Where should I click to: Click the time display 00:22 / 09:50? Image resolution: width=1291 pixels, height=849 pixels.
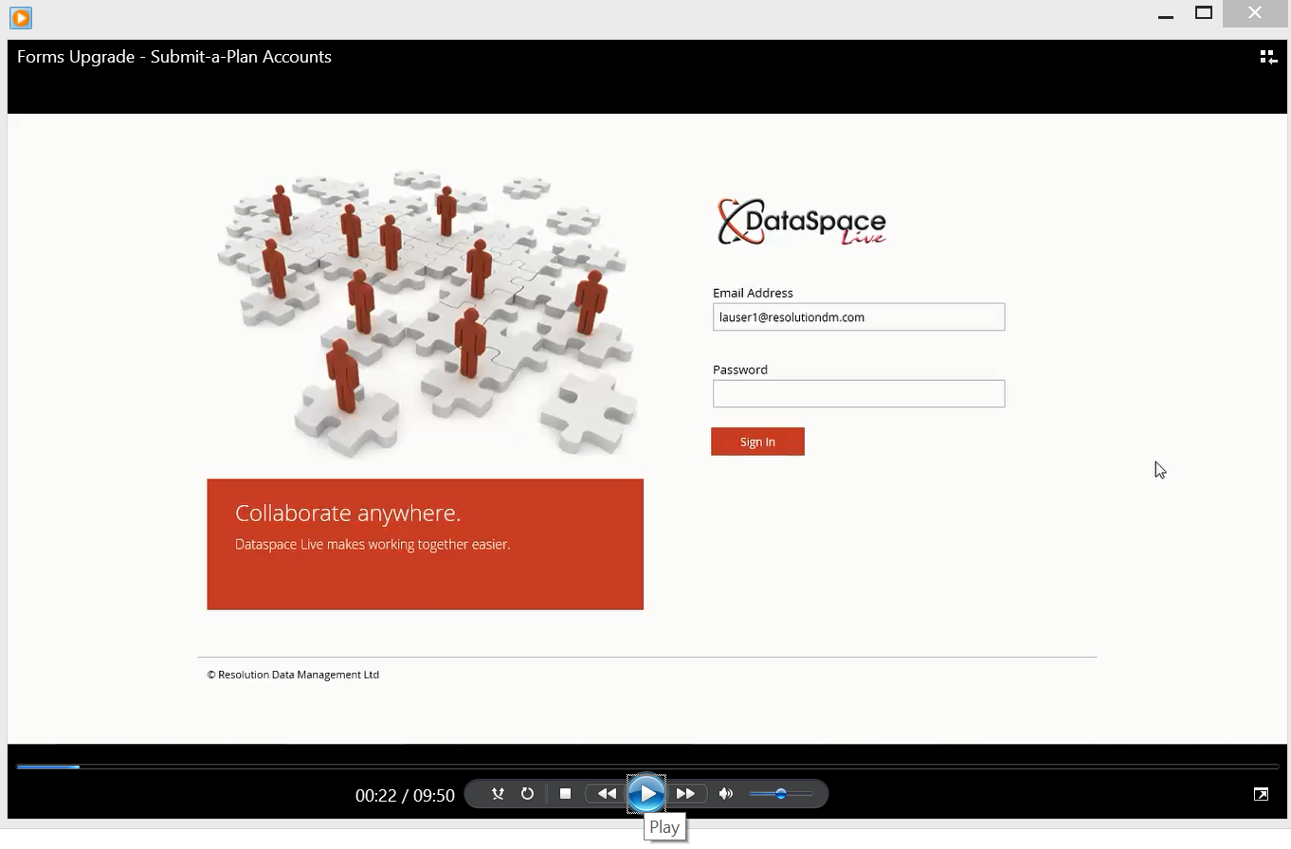tap(405, 795)
